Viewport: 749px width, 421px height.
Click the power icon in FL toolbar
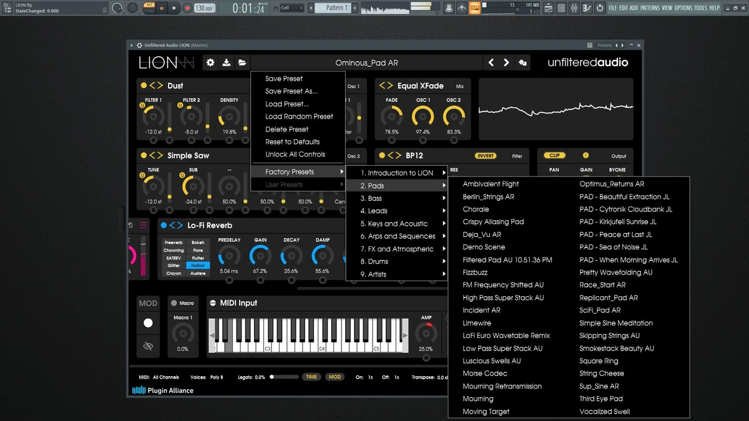(600, 7)
